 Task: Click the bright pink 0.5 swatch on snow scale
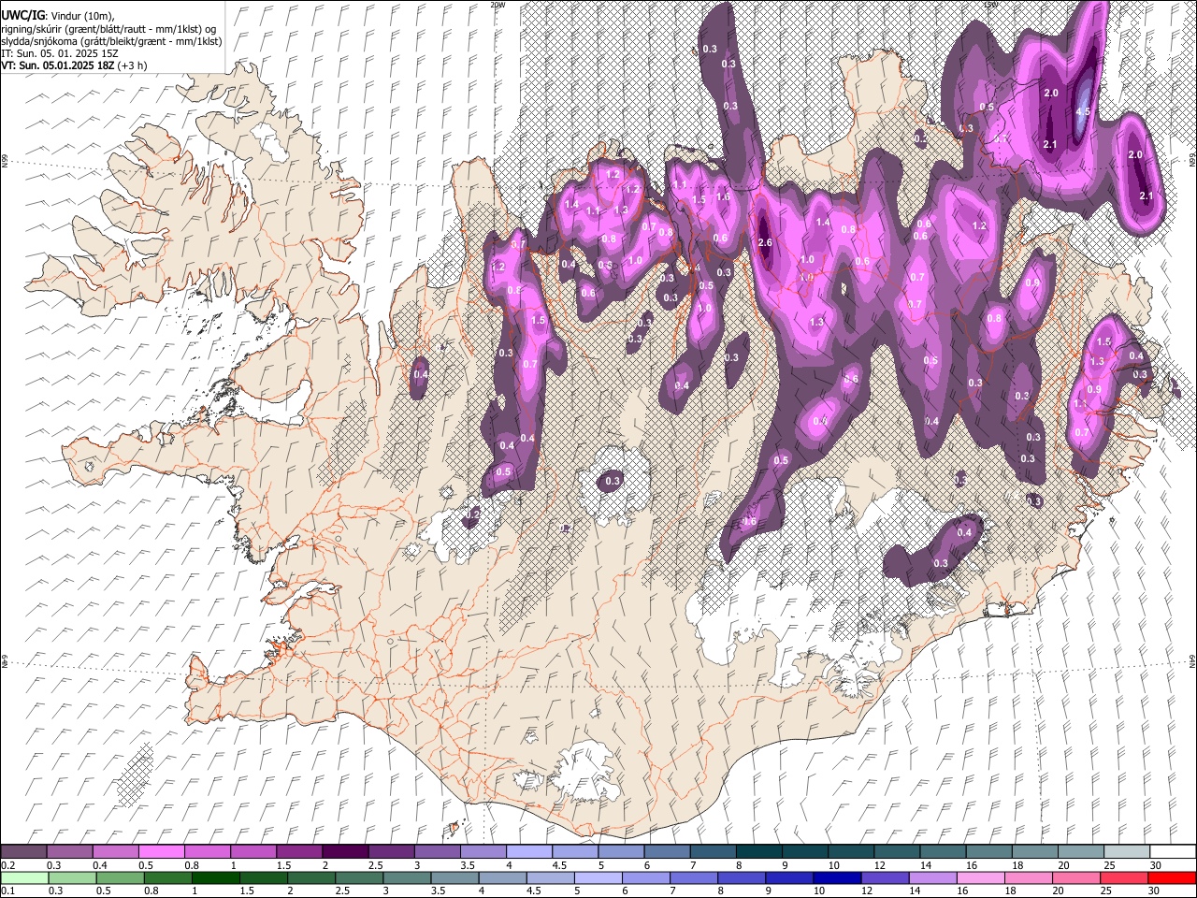pyautogui.click(x=161, y=852)
